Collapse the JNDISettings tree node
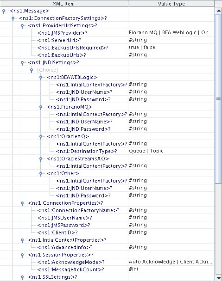Viewport: 222px width, 281px height. point(22,63)
